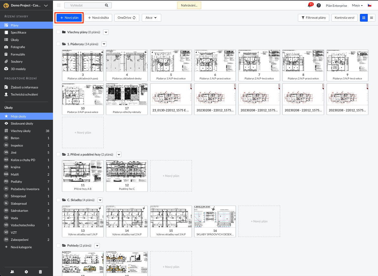The width and height of the screenshot is (378, 276).
Task: Click the Czech flag language icon
Action: point(369,5)
